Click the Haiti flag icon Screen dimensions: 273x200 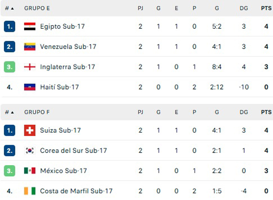coord(30,87)
